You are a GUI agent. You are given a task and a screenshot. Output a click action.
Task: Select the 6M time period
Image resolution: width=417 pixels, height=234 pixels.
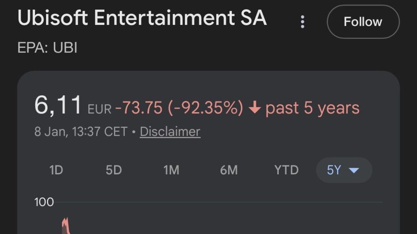point(228,170)
